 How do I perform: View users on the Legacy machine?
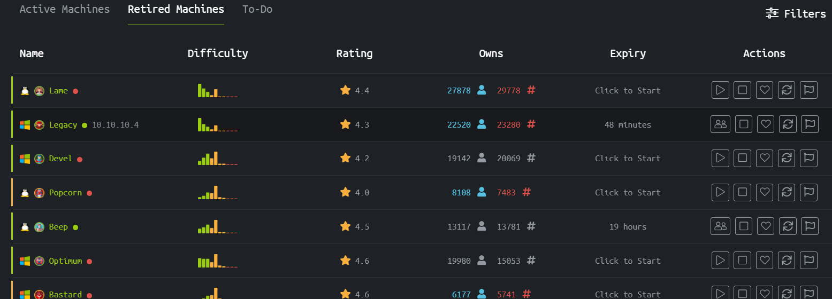(x=720, y=124)
